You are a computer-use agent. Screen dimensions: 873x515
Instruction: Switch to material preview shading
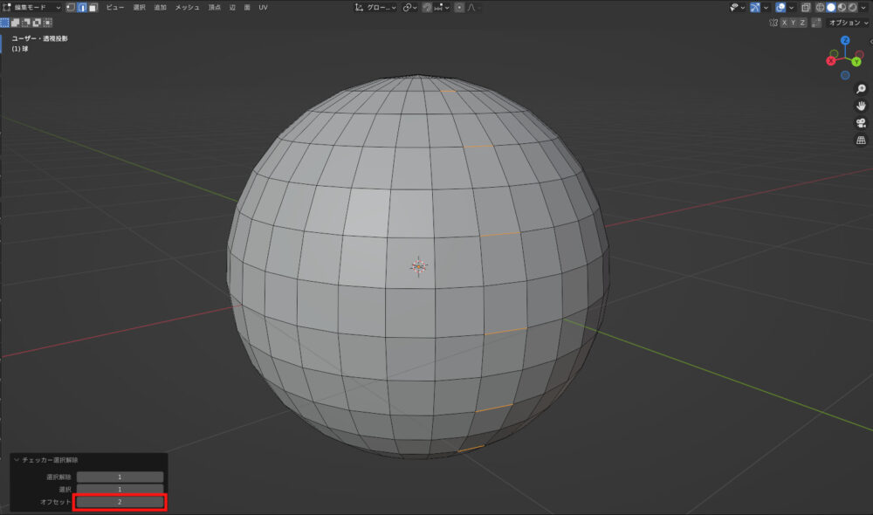(842, 7)
